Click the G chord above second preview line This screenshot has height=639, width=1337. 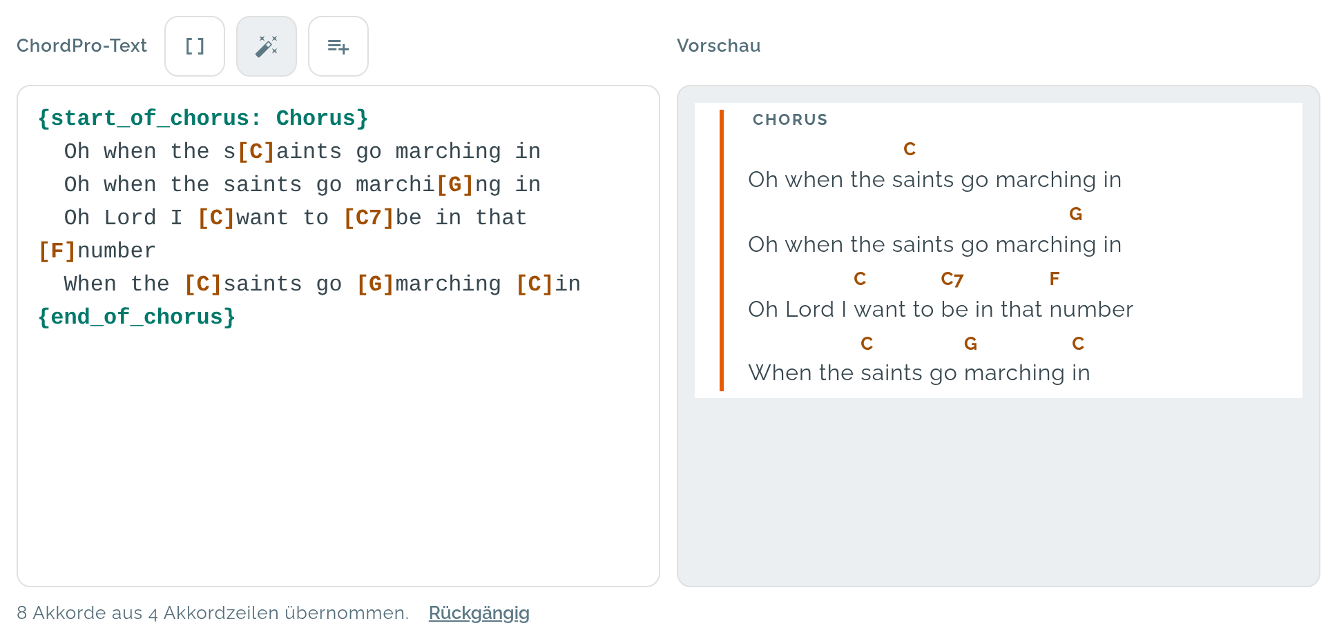click(1075, 214)
